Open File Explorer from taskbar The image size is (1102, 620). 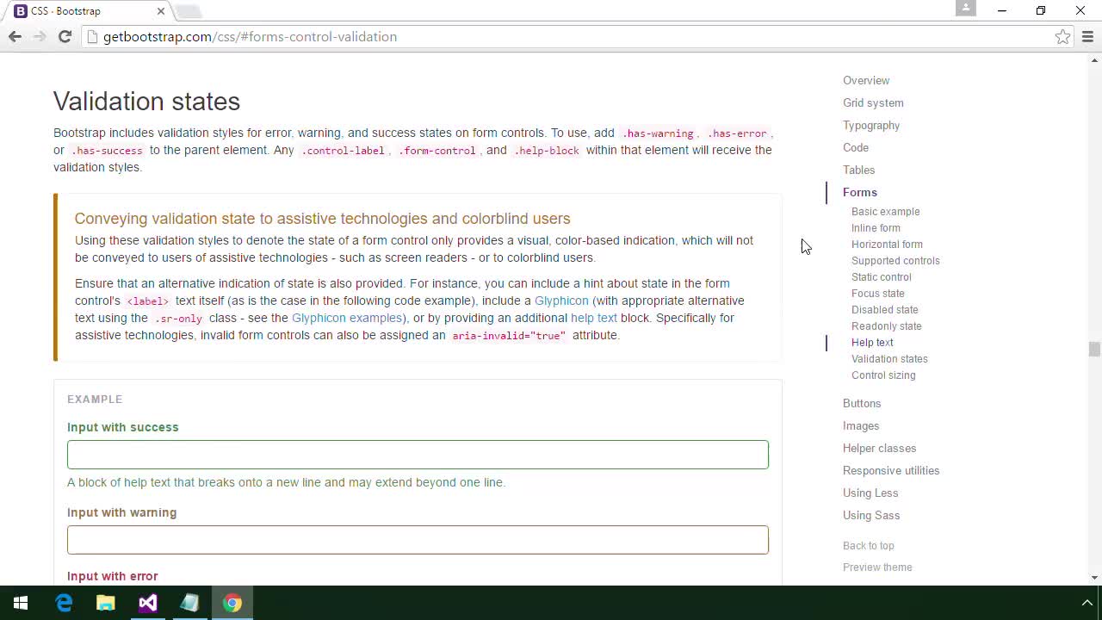pyautogui.click(x=106, y=603)
